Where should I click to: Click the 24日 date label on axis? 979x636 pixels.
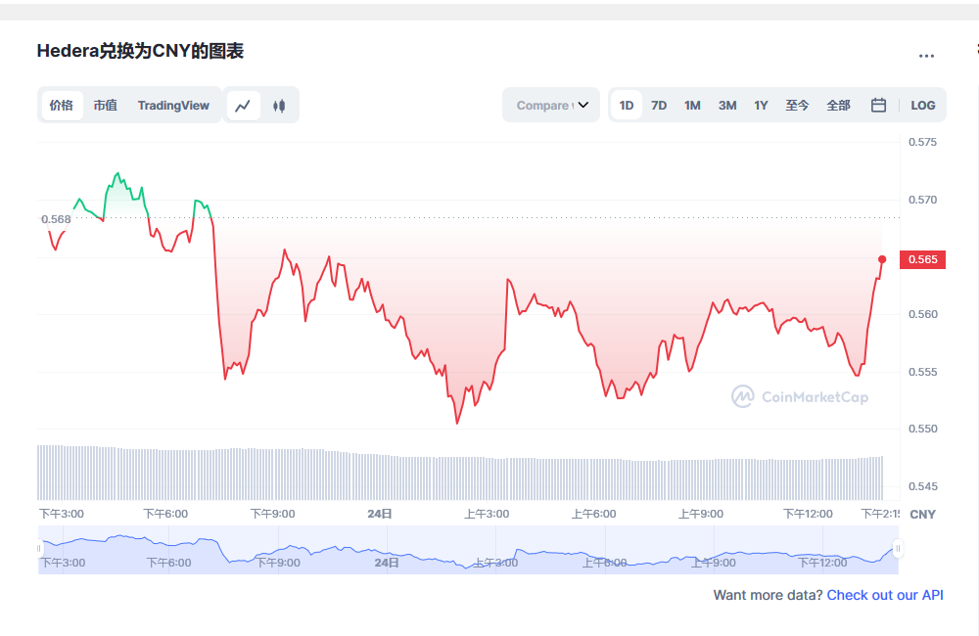pyautogui.click(x=380, y=514)
